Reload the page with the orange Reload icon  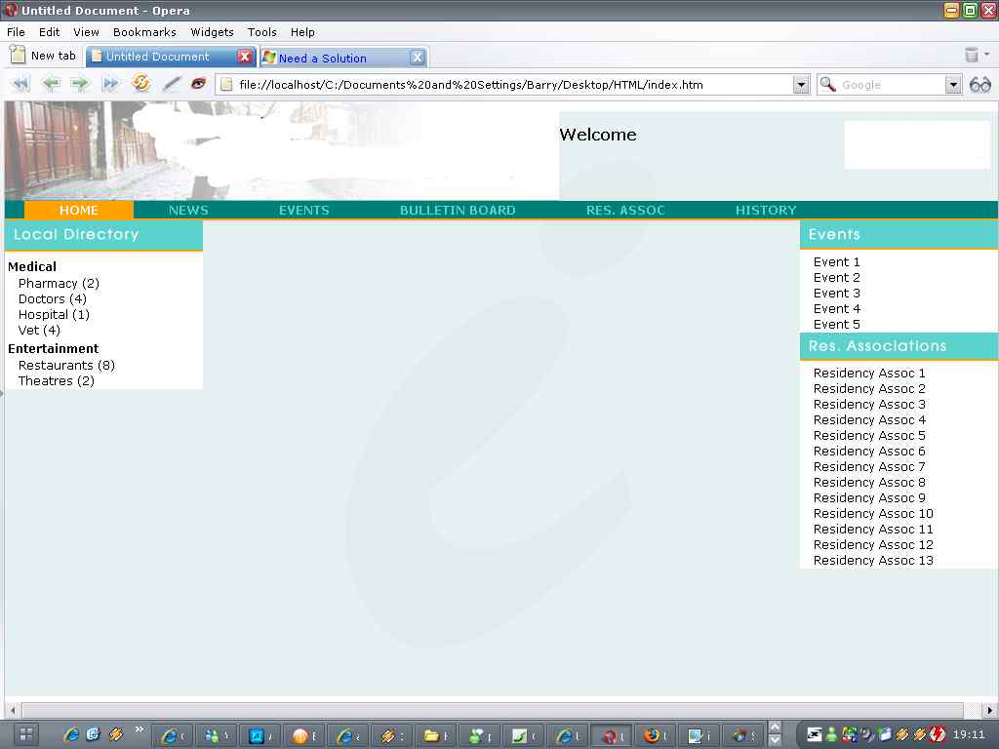tap(140, 84)
